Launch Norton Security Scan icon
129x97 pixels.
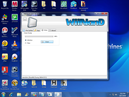point(15,85)
